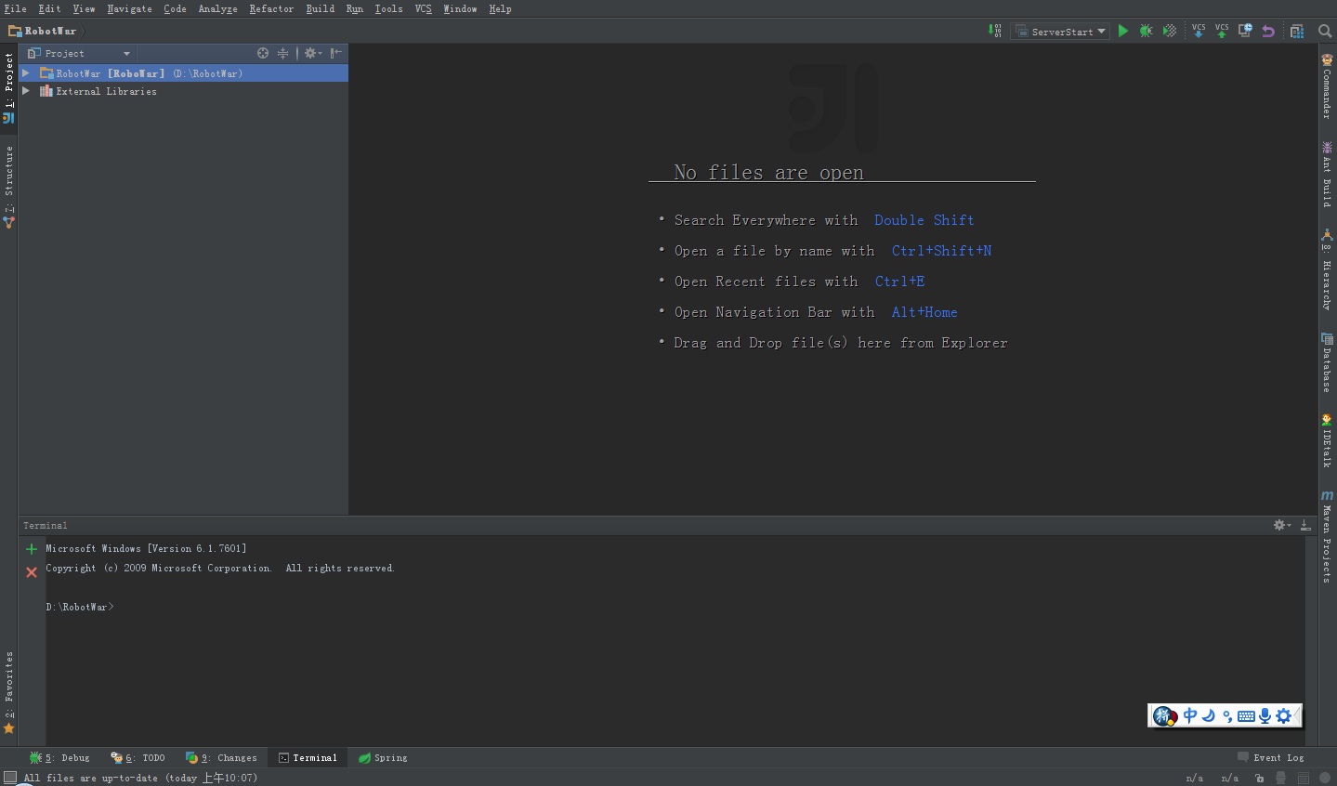Image resolution: width=1337 pixels, height=786 pixels.
Task: Open the Hierarchy side panel
Action: click(x=1328, y=270)
